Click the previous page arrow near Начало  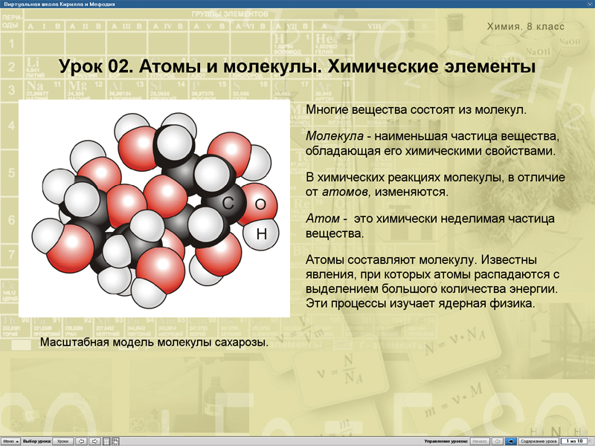[498, 442]
